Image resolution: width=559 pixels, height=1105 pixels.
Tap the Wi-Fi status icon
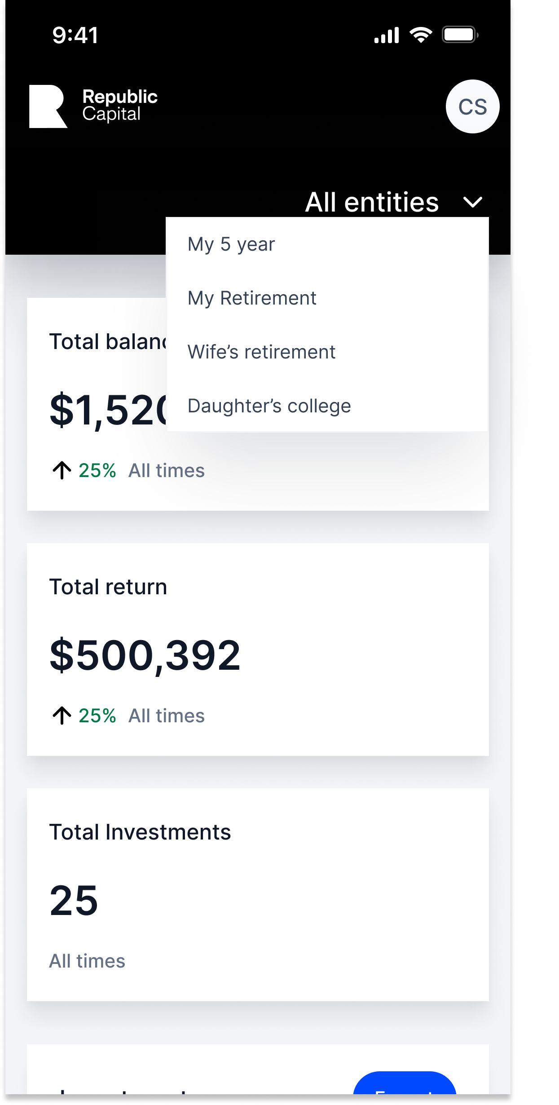[421, 35]
